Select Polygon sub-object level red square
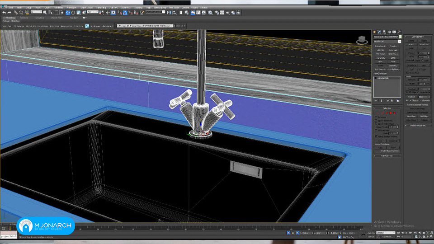Screen dimensions: 434x244 (391, 113)
